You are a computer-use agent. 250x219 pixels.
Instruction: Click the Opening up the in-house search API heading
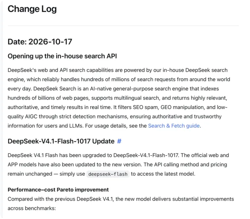click(x=62, y=56)
